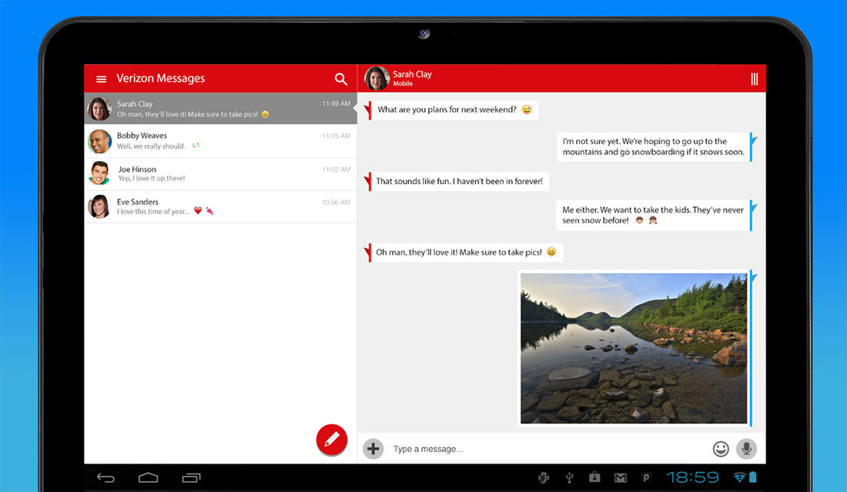Tap Sarah Clay's avatar in the header
The width and height of the screenshot is (847, 492).
377,79
